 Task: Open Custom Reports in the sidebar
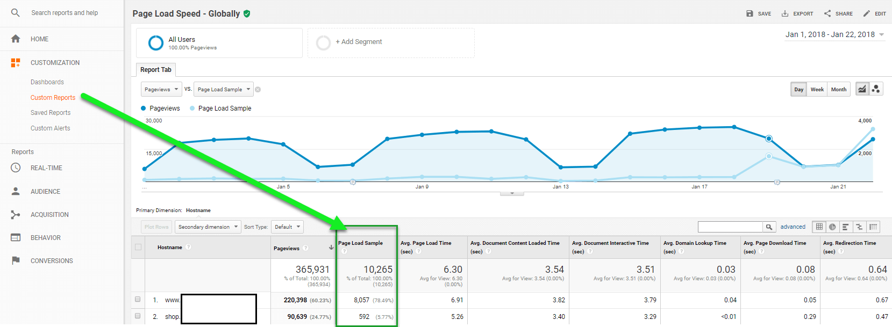[53, 98]
